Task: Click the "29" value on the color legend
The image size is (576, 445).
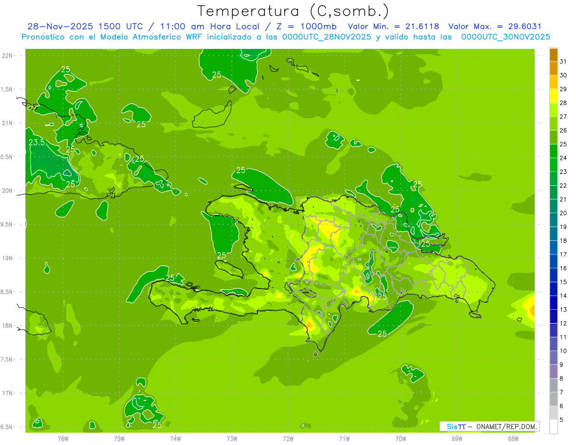Action: (x=564, y=89)
